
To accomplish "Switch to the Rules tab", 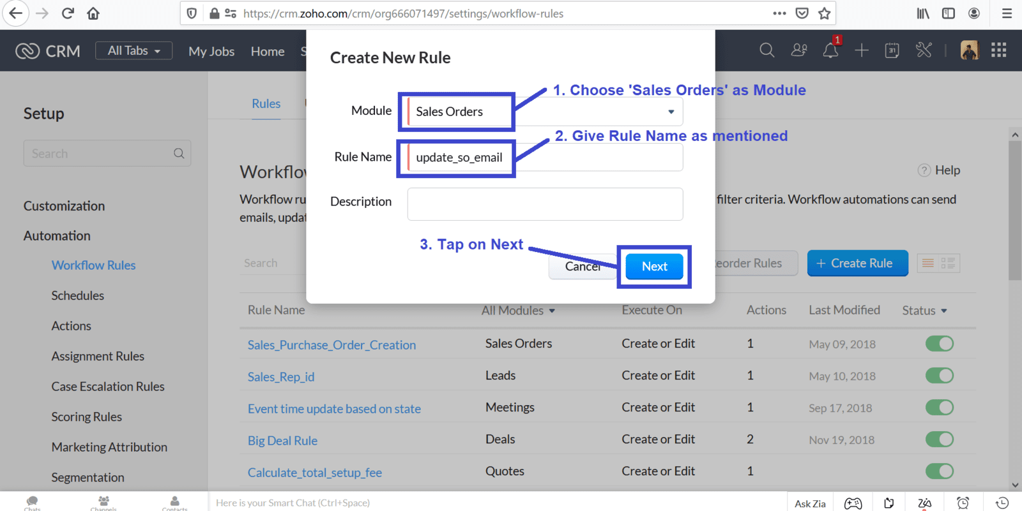I will click(266, 103).
